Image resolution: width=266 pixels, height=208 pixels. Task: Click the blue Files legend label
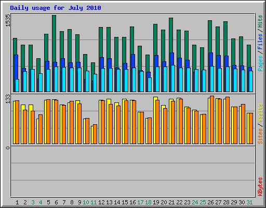click(x=260, y=41)
